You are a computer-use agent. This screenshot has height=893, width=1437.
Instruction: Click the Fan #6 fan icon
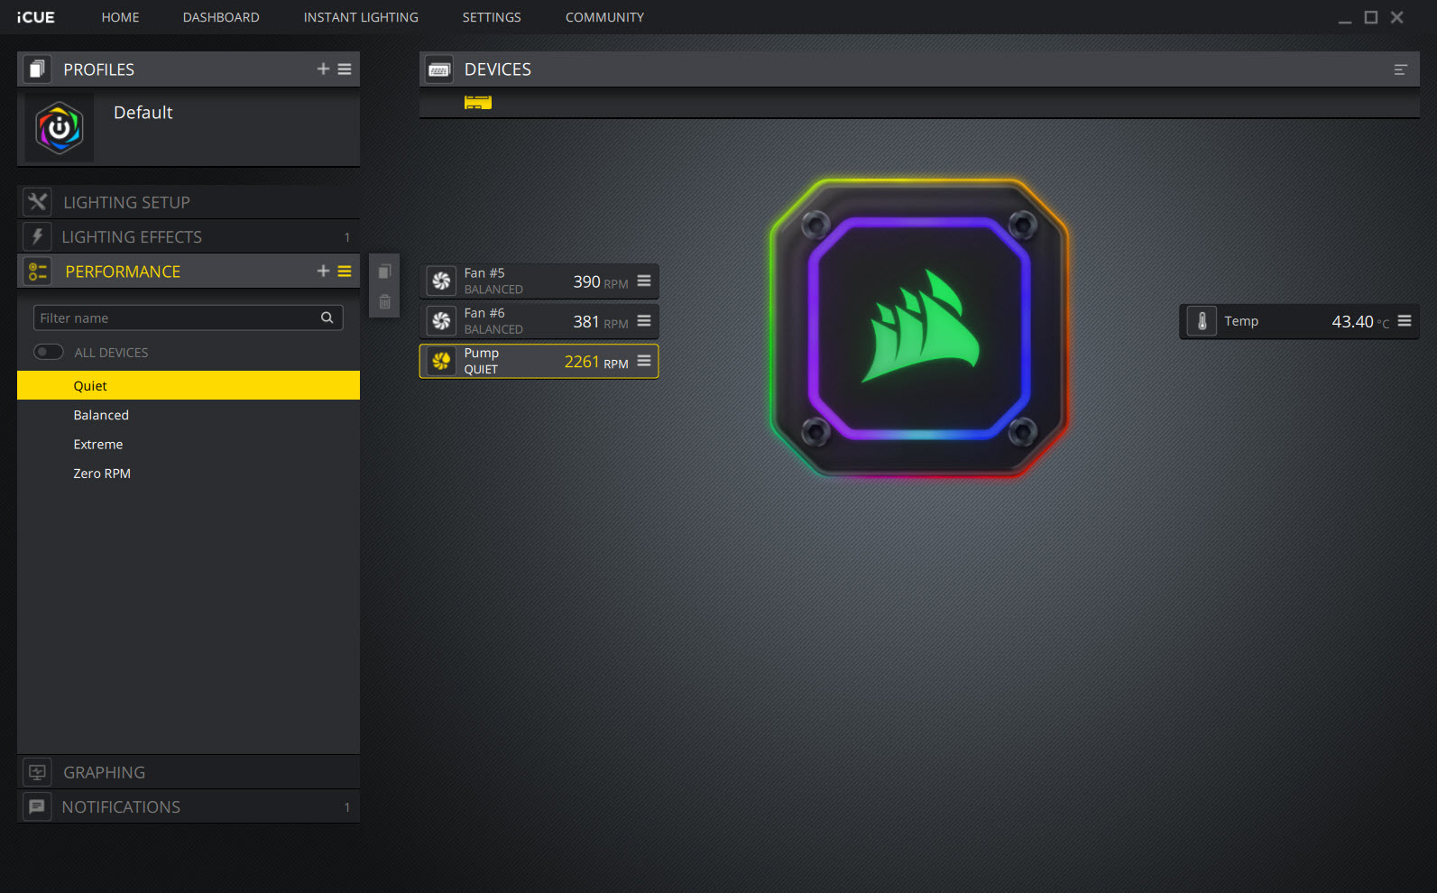click(441, 321)
